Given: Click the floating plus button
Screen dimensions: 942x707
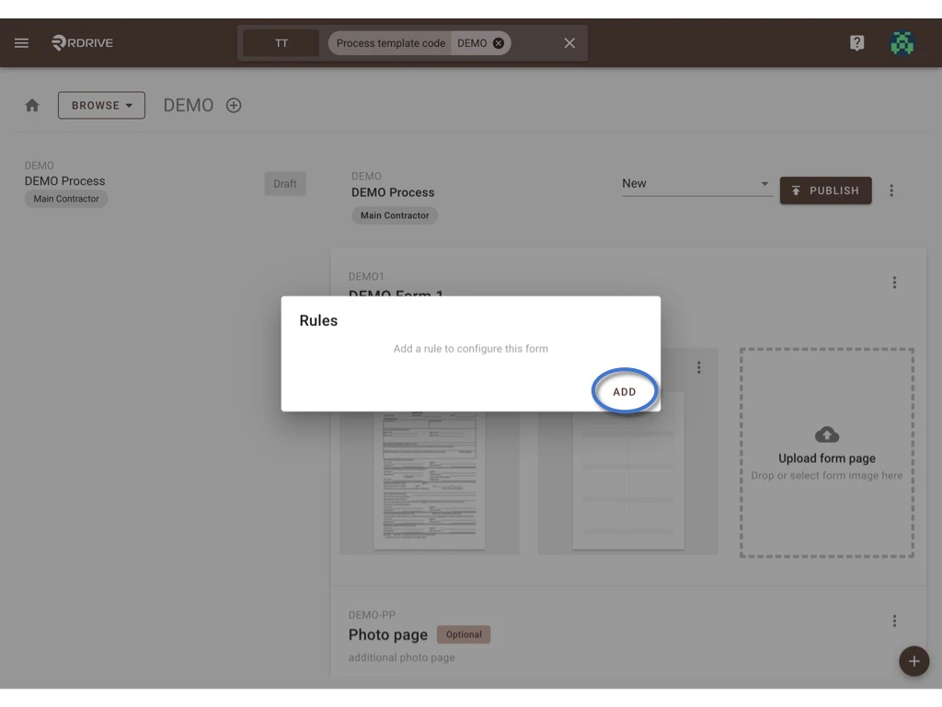Looking at the screenshot, I should [x=913, y=661].
